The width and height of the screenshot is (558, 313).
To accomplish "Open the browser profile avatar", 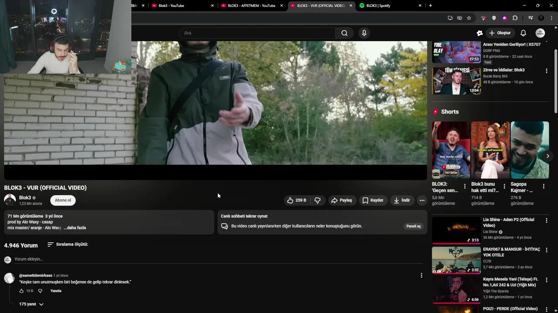I will (x=541, y=18).
